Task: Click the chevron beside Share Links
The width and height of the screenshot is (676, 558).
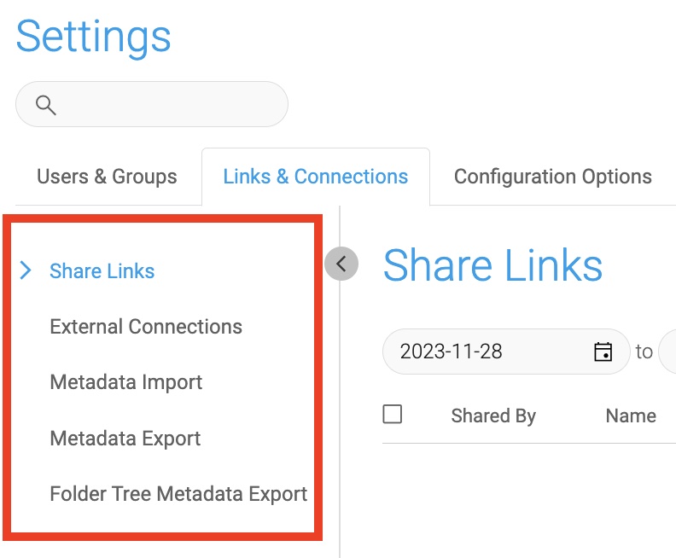Action: coord(26,270)
